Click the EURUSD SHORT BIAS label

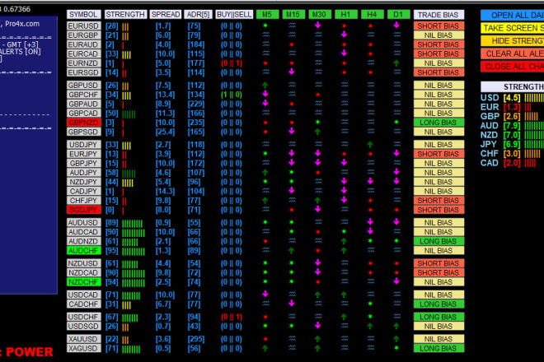pos(438,26)
